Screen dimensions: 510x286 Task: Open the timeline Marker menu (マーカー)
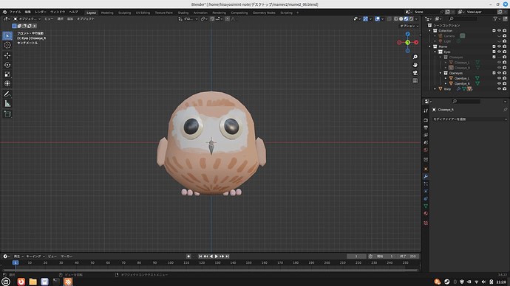tap(67, 257)
